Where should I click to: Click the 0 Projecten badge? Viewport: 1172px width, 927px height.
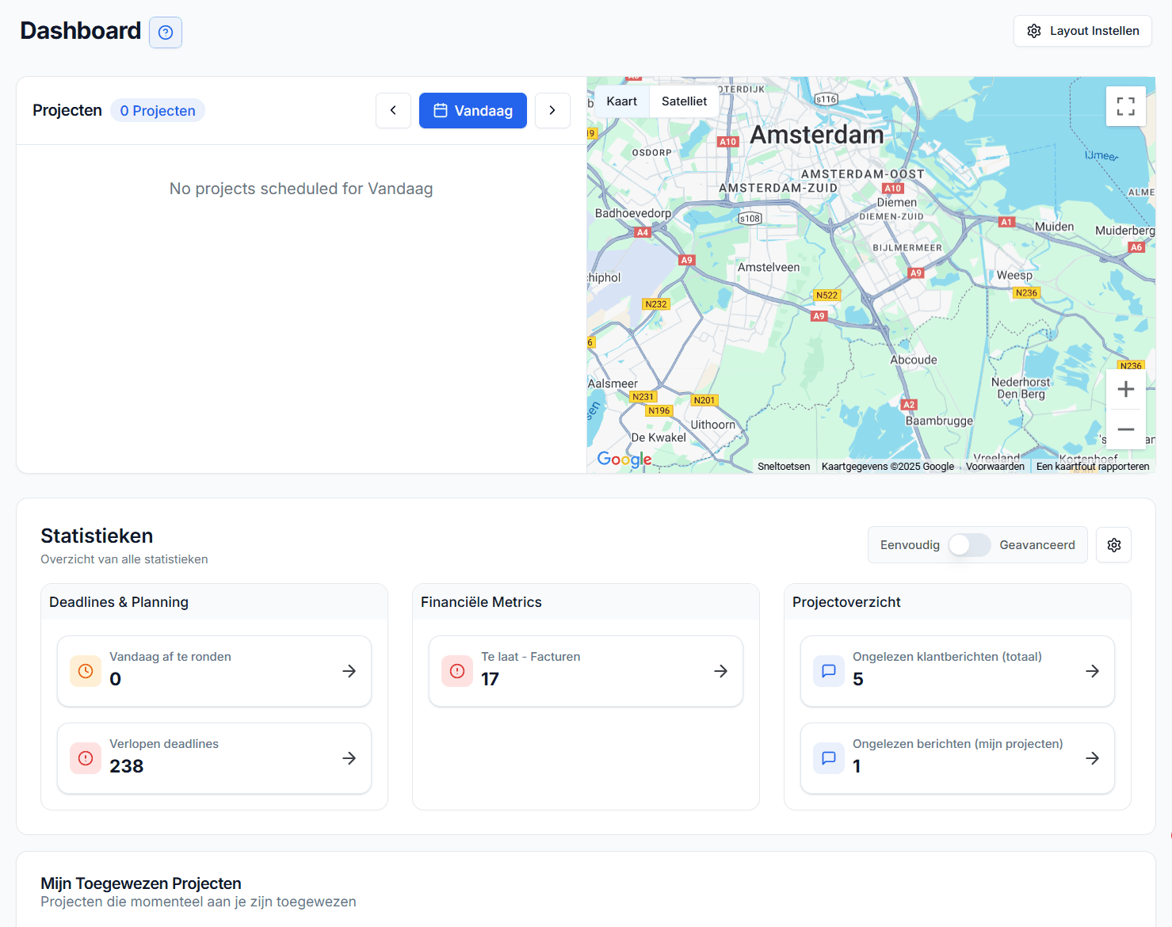[x=158, y=110]
